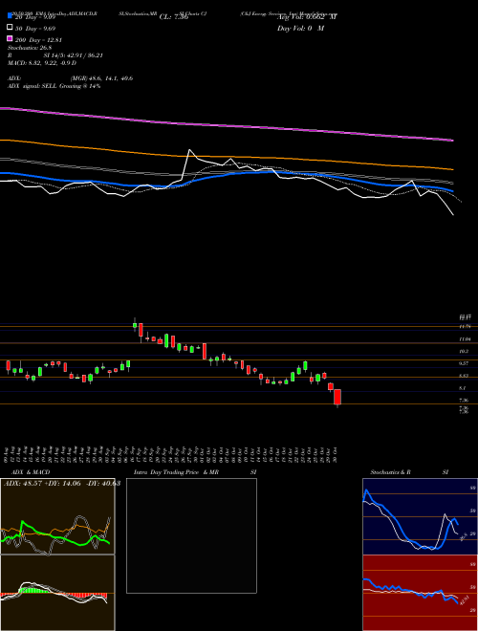Click the magenta 200 Day legend swatch
The height and width of the screenshot is (631, 478).
10,38
